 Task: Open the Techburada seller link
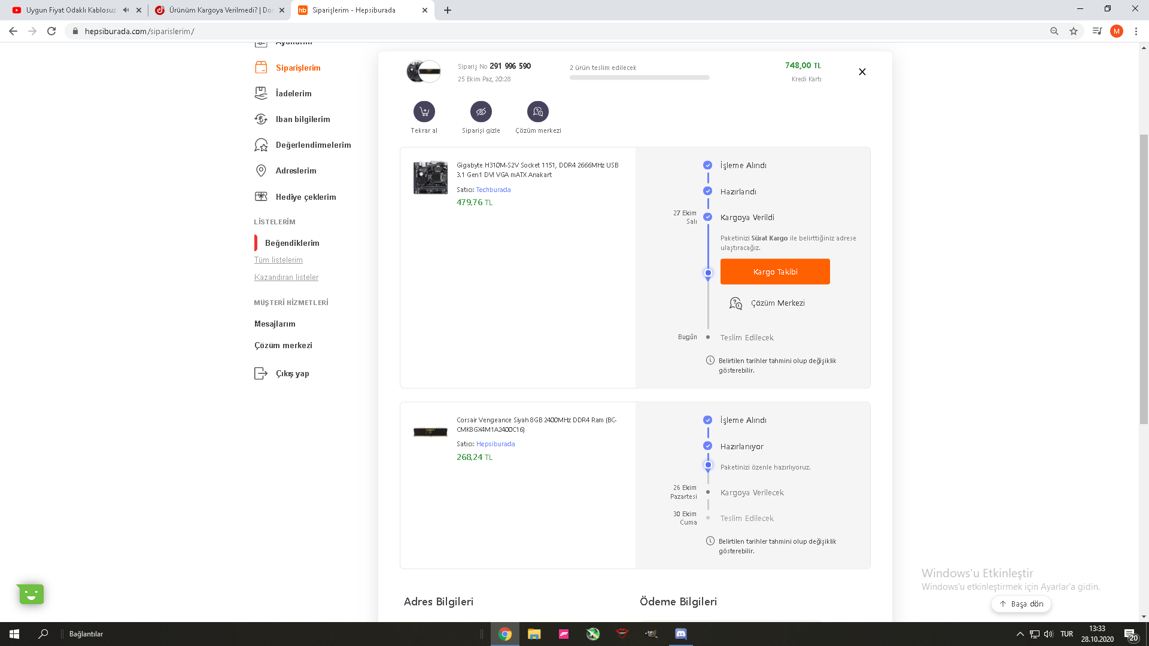pos(493,190)
